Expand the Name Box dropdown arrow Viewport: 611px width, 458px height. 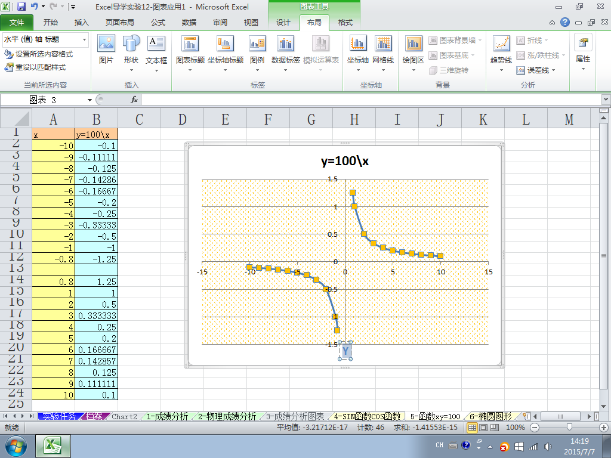(x=90, y=100)
